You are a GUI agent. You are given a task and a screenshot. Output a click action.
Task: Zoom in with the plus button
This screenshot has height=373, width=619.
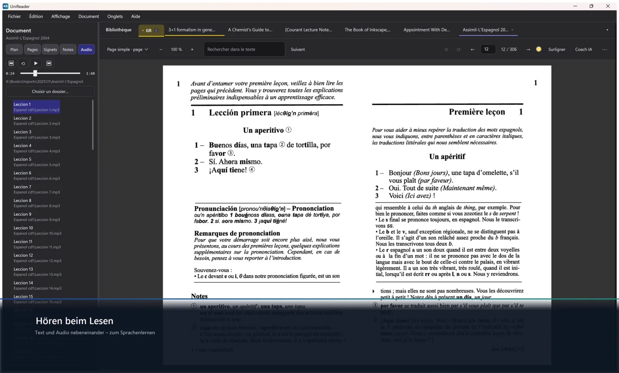point(192,49)
